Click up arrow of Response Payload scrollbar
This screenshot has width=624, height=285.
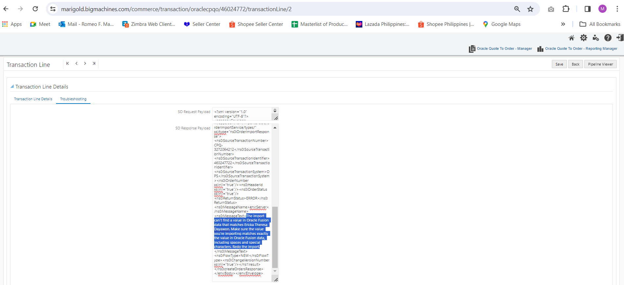(275, 128)
